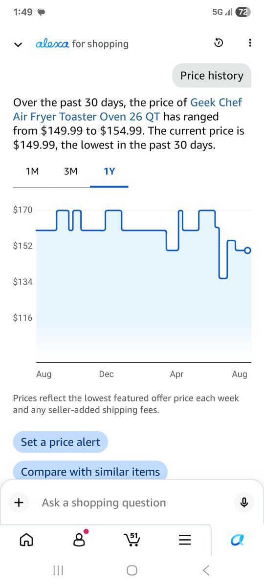Screen dimensions: 264x586
Task: Switch chart to 3M tab
Action: (70, 171)
